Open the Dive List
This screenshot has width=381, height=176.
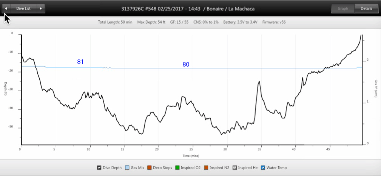pyautogui.click(x=23, y=8)
